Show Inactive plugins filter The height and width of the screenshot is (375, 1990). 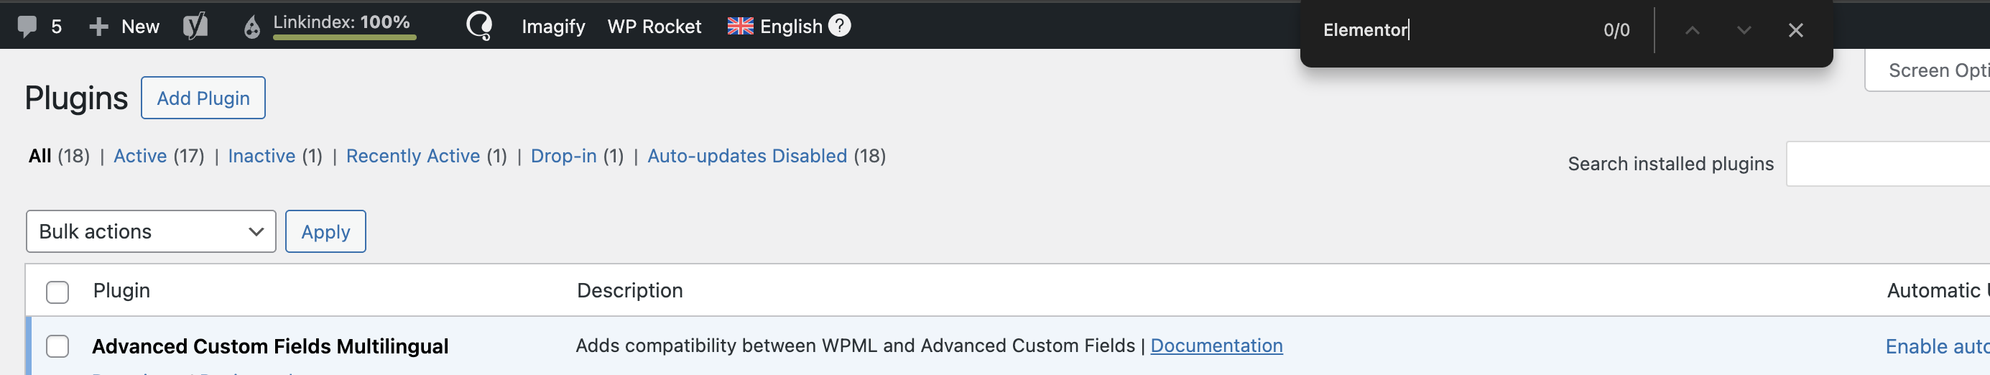[x=261, y=156]
